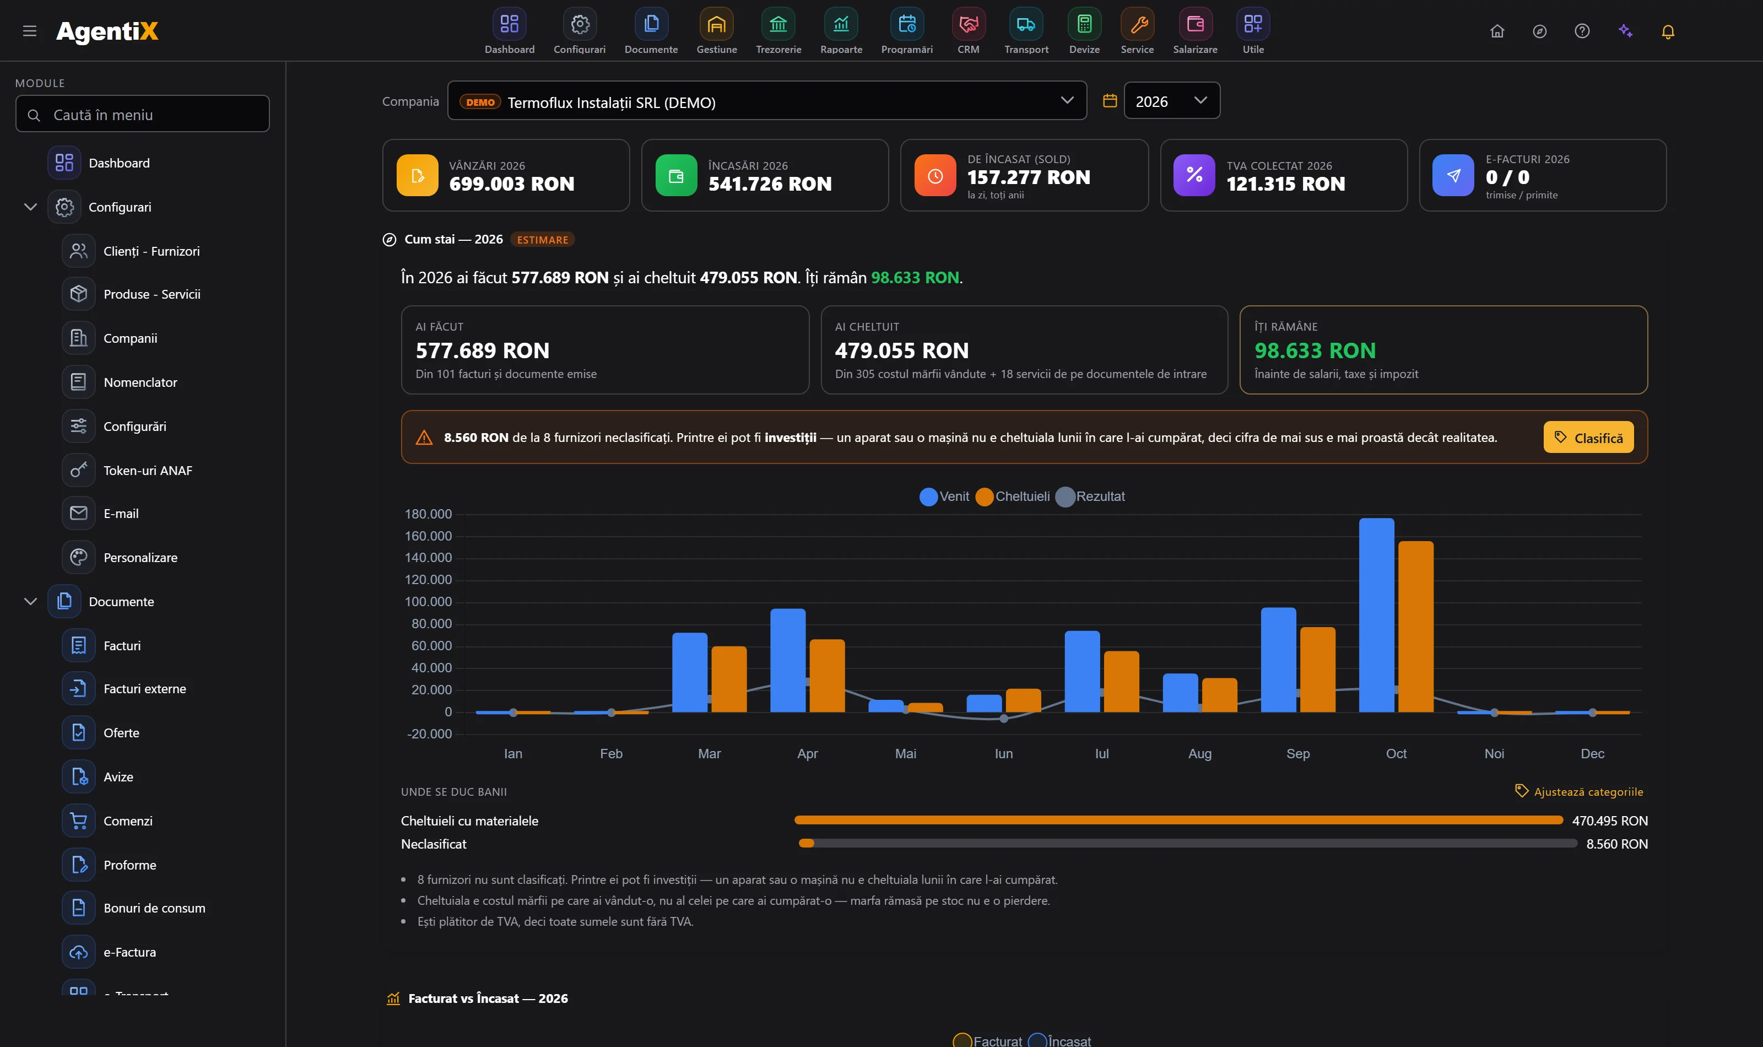
Task: Open Facturi externe in sidebar
Action: pyautogui.click(x=144, y=689)
